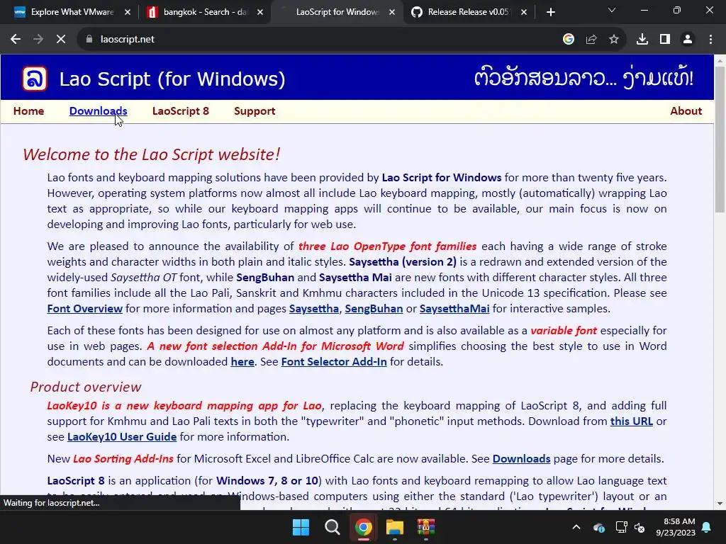The image size is (726, 544).
Task: Follow 'this URL' LaoKey10 link
Action: click(632, 421)
